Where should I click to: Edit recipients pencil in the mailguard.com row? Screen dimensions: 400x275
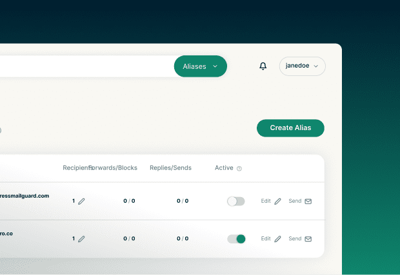(x=81, y=202)
